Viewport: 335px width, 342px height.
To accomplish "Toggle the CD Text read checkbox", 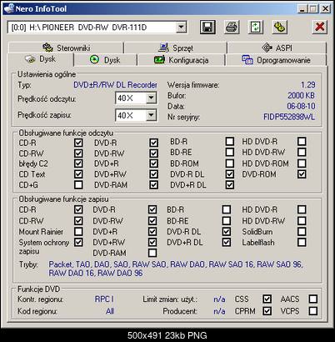I will coord(78,174).
